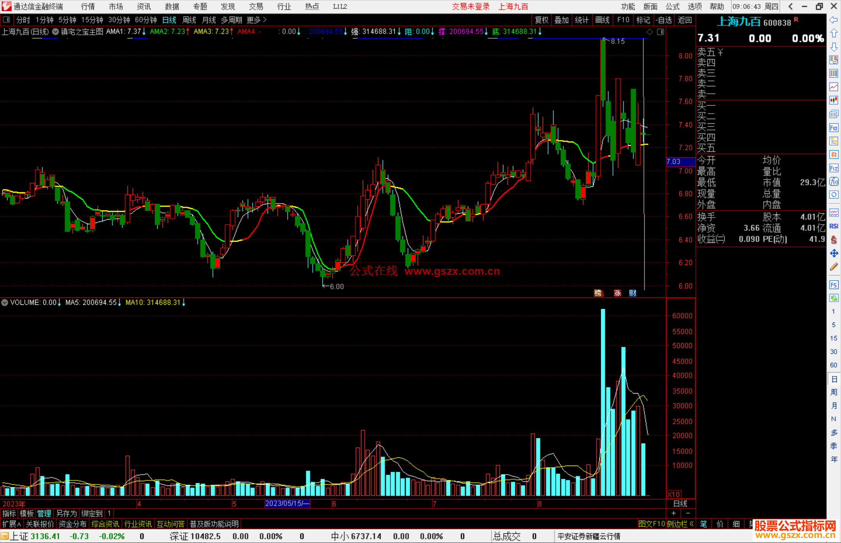Screen dimensions: 841x543
Task: Open the 公式 menu
Action: (672, 7)
